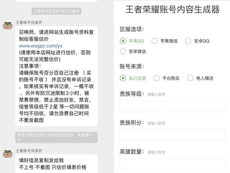The width and height of the screenshot is (230, 173).
Task: Choose 安卓微信 as server option
Action: point(123,51)
